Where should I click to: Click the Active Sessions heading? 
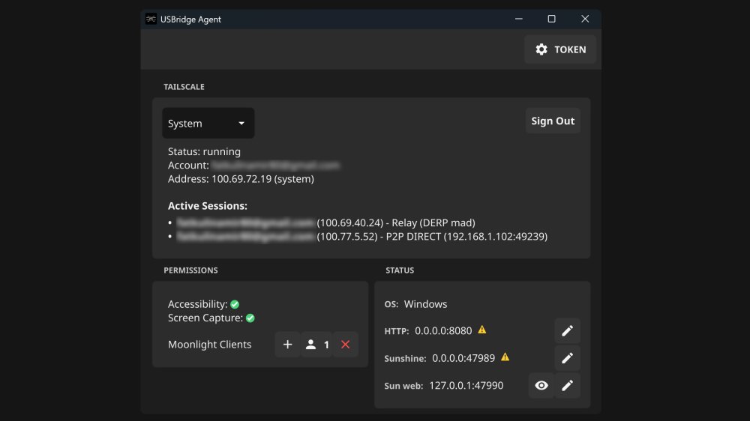click(208, 206)
